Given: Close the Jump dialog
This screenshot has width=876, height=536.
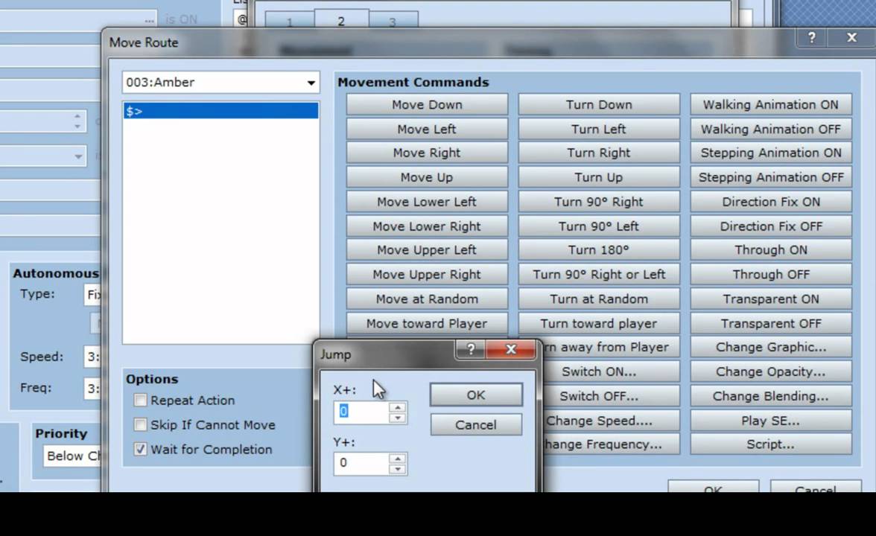Looking at the screenshot, I should (511, 350).
